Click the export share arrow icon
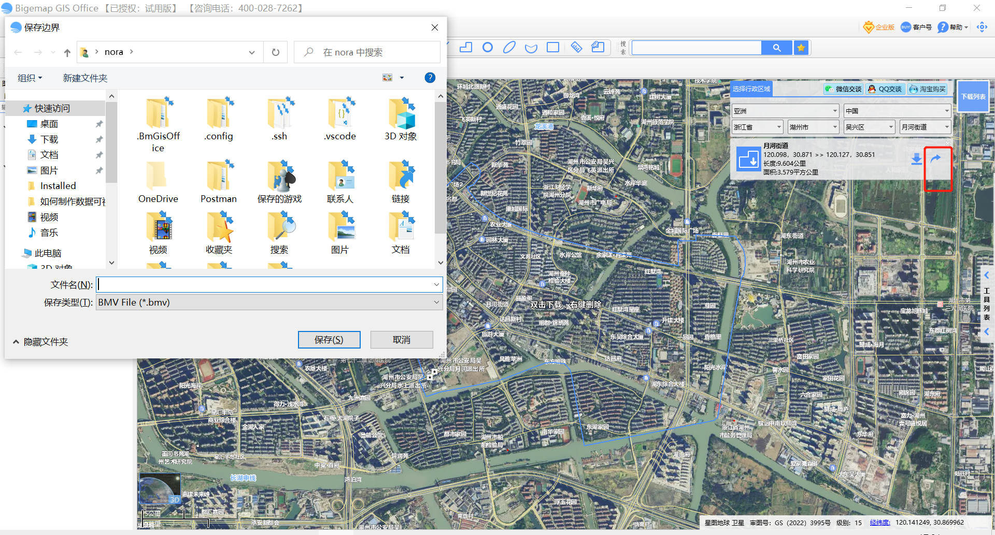The image size is (995, 535). [x=936, y=158]
